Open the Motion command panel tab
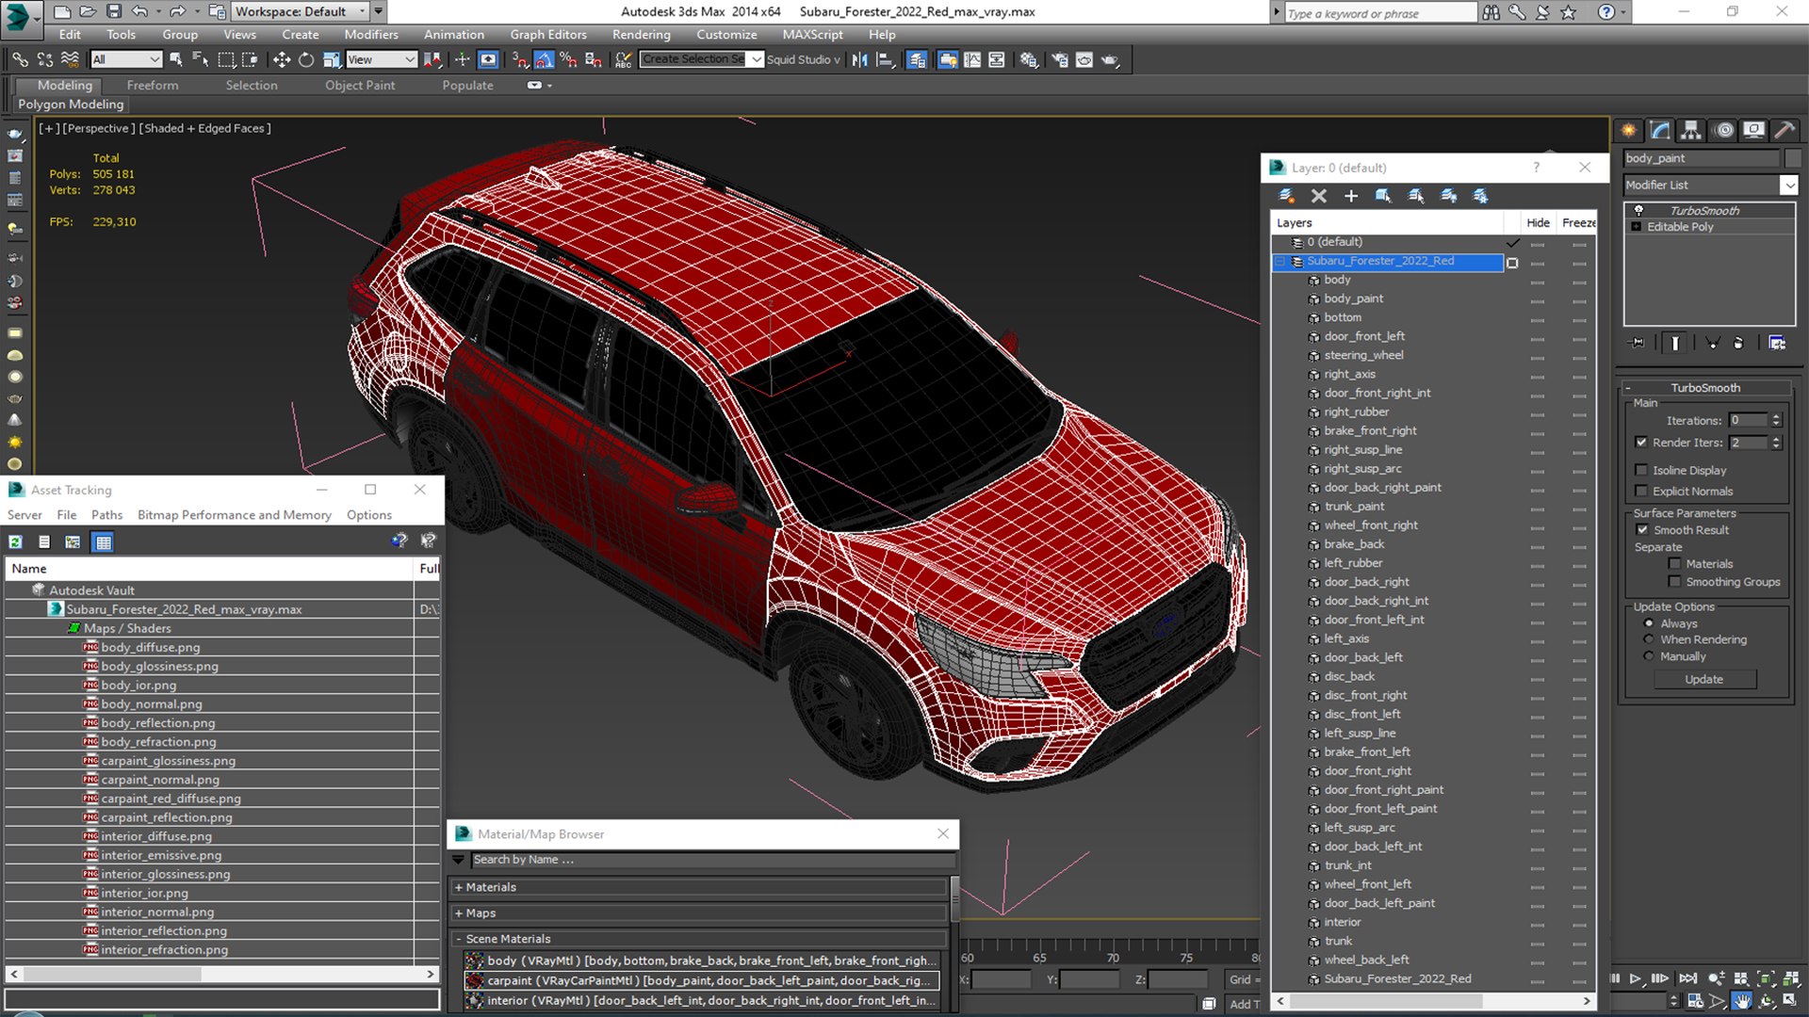Viewport: 1809px width, 1017px height. (1723, 130)
